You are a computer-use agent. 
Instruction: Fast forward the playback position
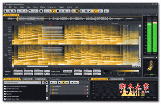pyautogui.click(x=65, y=11)
